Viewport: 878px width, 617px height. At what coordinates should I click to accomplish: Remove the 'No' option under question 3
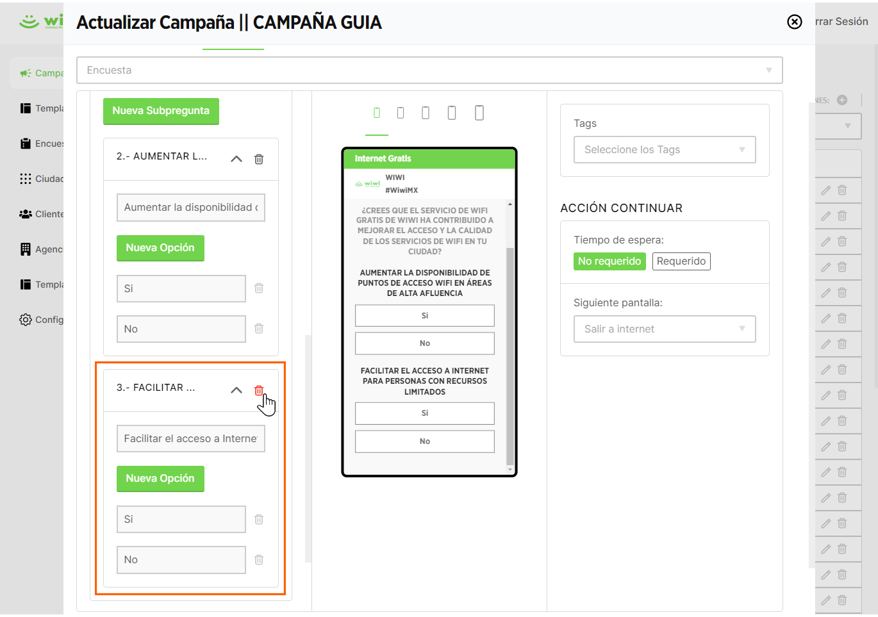pos(259,559)
